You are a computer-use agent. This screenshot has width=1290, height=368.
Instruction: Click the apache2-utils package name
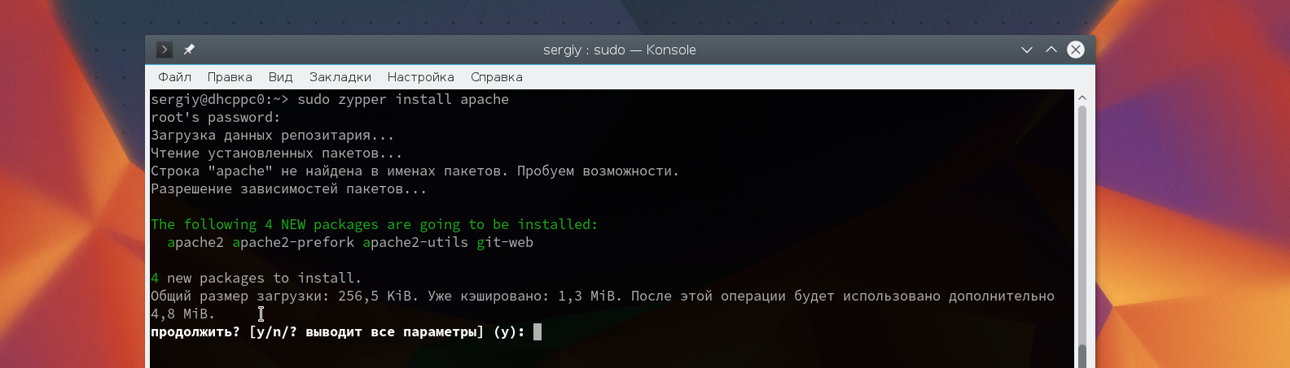415,242
